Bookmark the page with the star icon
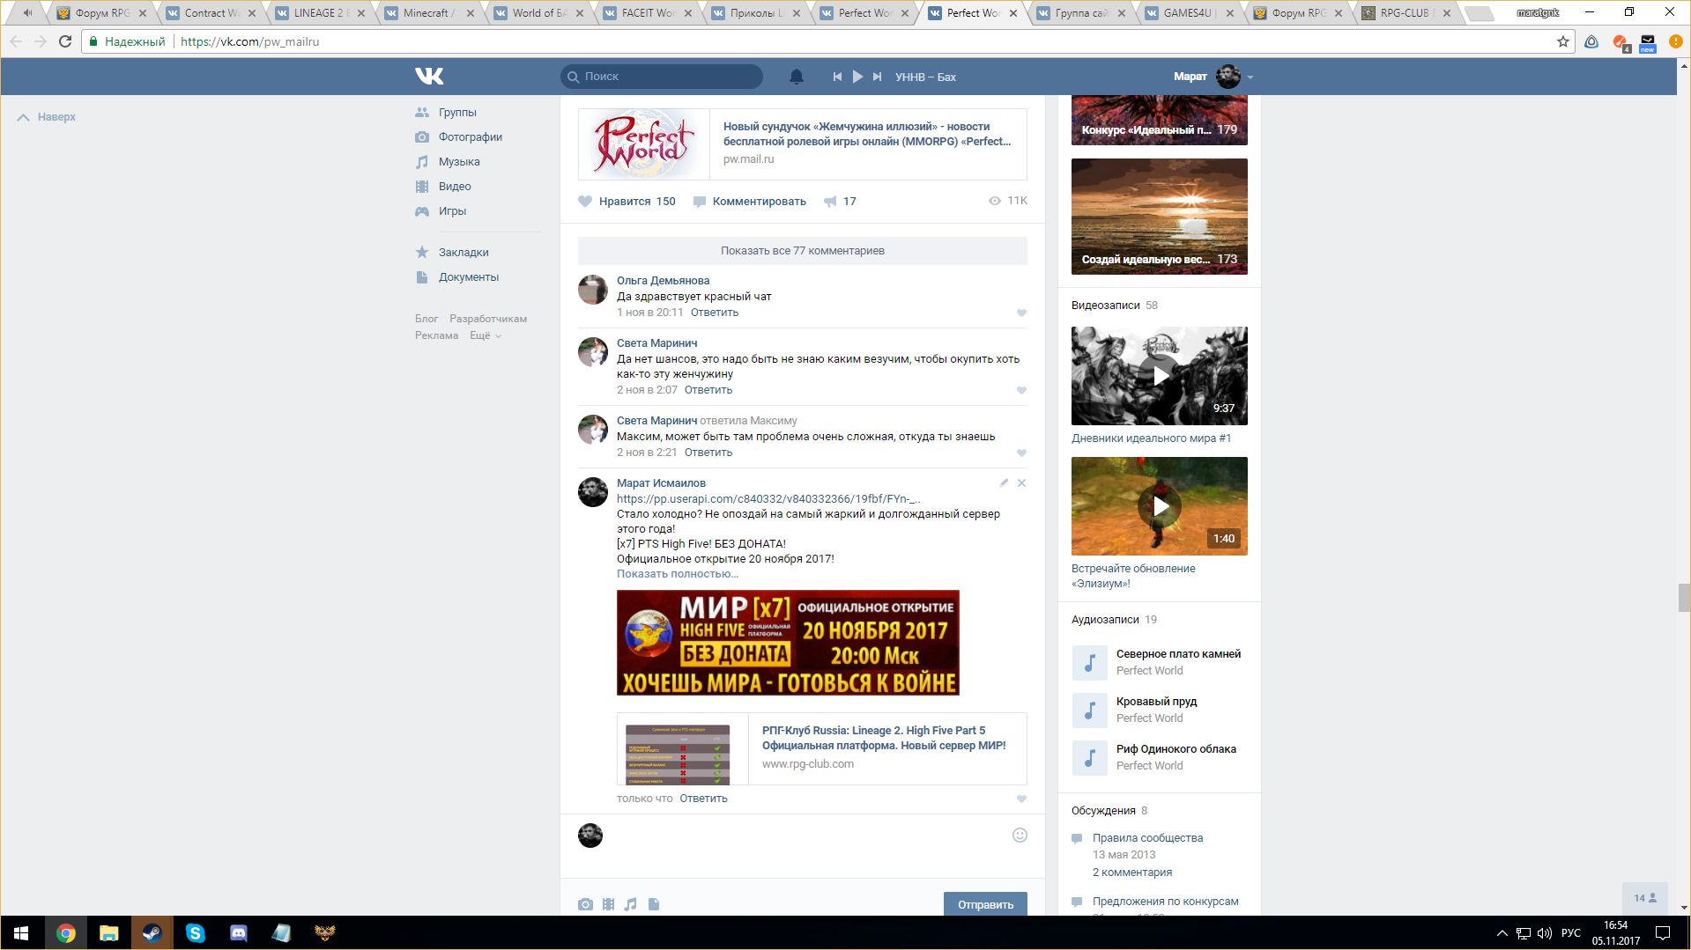The image size is (1691, 950). pos(1562,41)
